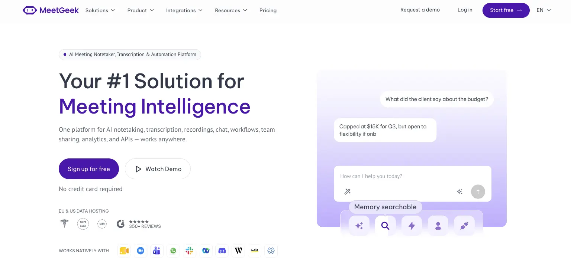Click the Slack integration icon

click(x=190, y=251)
